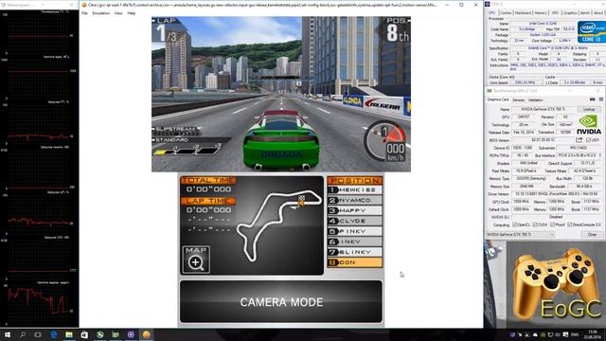The width and height of the screenshot is (606, 341).
Task: Click the Intel Core i3 logo in CPU-Z
Action: click(591, 31)
